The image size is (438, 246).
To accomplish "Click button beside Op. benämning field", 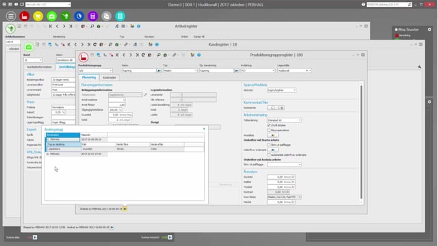I will pyautogui.click(x=237, y=71).
